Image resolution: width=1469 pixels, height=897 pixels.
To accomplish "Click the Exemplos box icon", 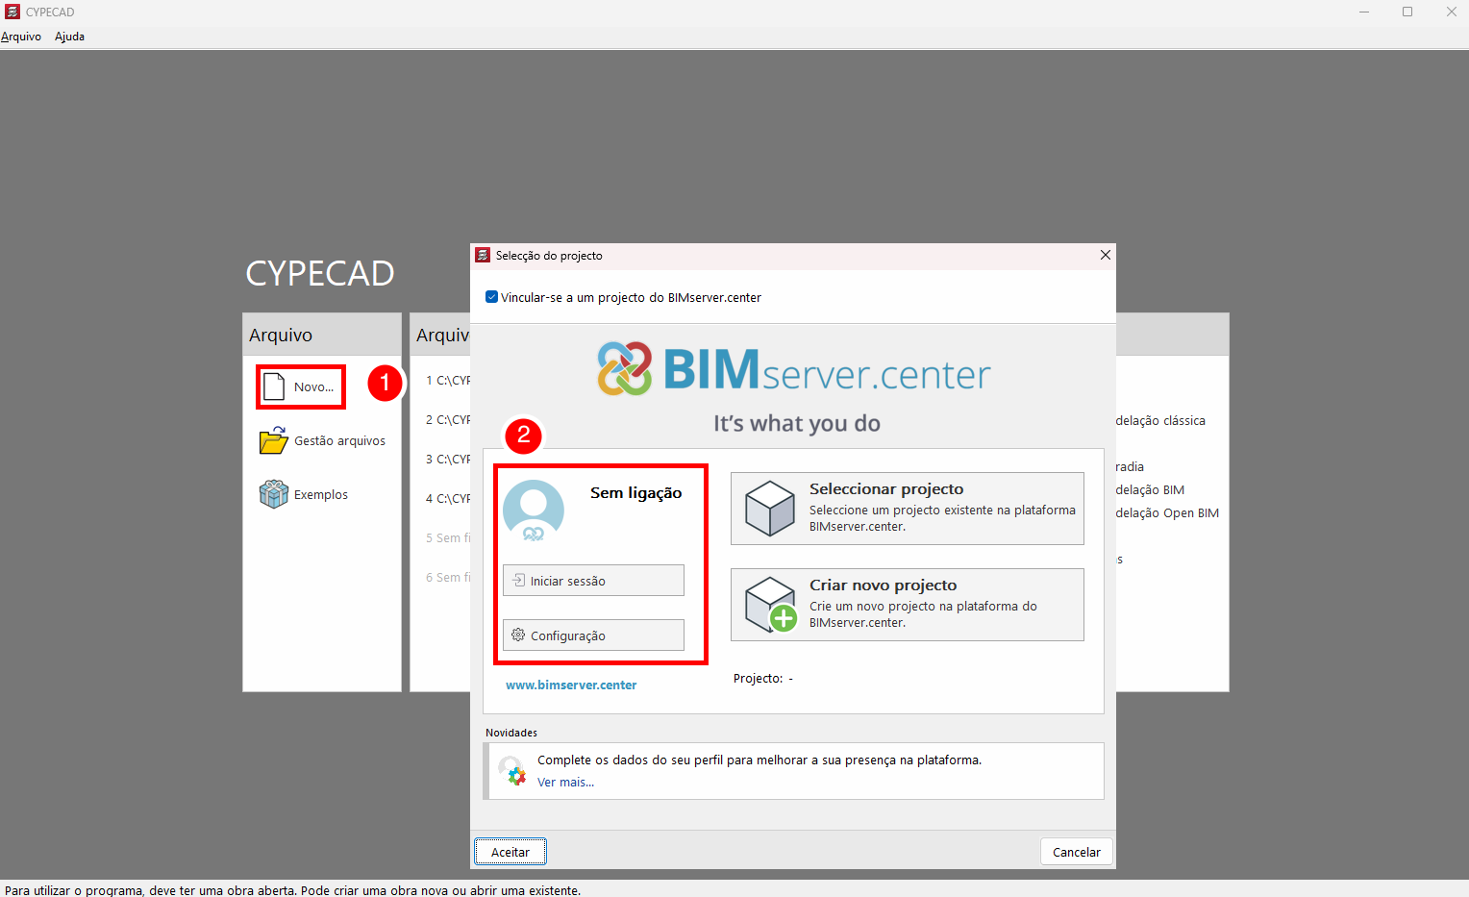I will click(274, 494).
